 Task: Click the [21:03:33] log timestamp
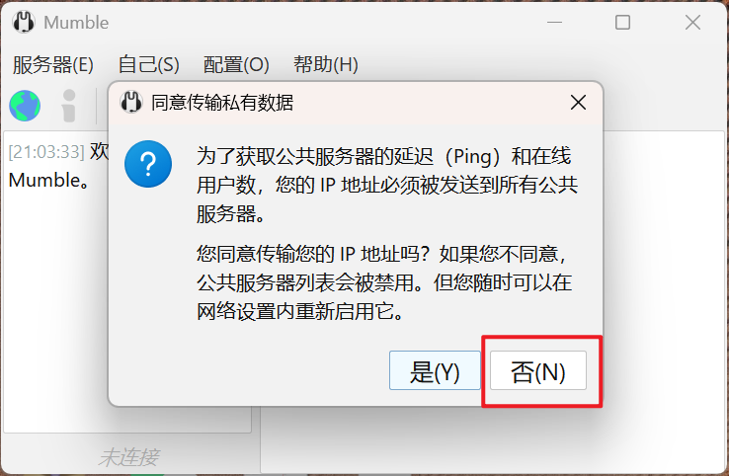click(x=46, y=151)
